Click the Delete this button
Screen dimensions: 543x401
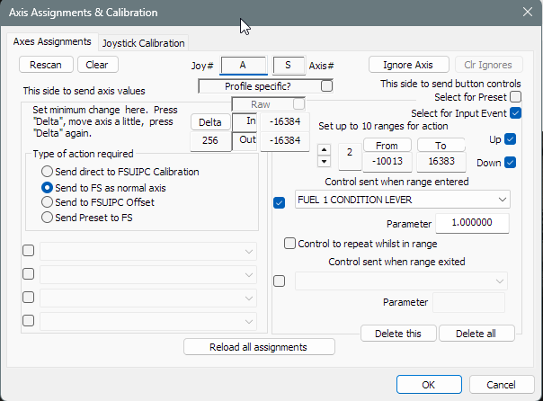point(398,334)
